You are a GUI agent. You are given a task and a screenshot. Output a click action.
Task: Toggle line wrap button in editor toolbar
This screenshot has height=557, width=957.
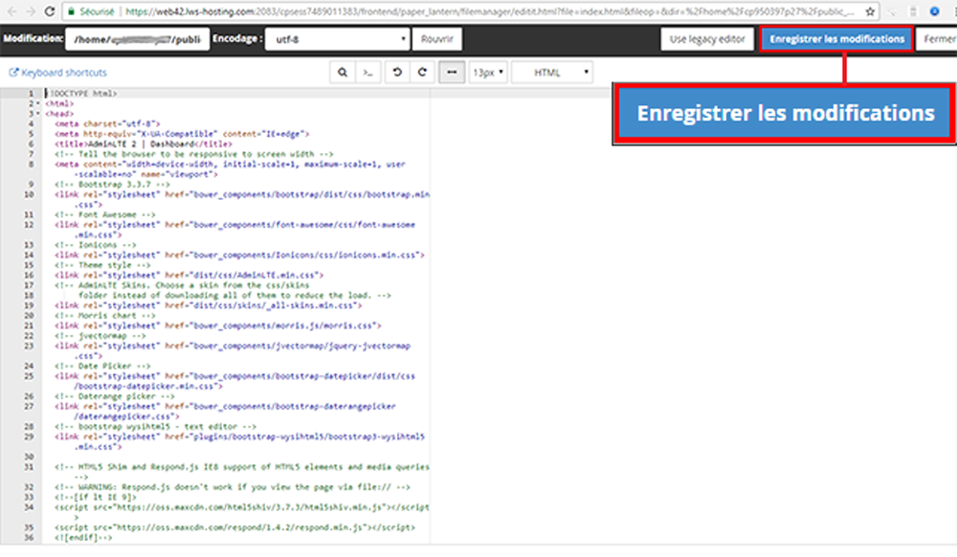point(452,72)
